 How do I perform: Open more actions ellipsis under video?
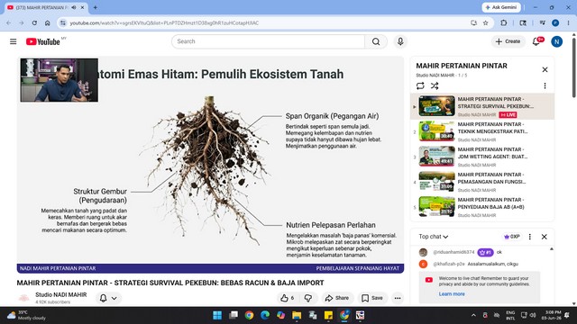[398, 298]
